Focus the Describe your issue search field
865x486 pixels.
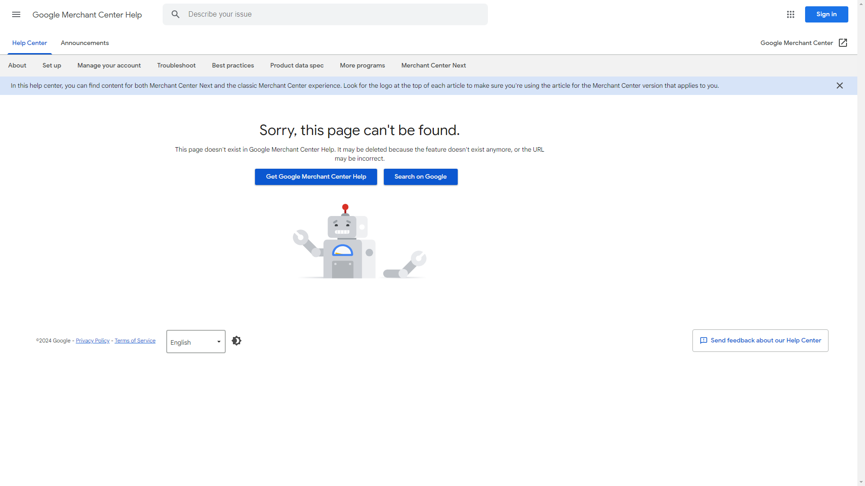tap(333, 14)
